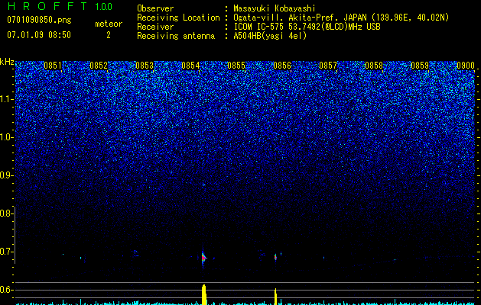Click the 0851 time marker
This screenshot has height=305, width=481.
(x=53, y=66)
